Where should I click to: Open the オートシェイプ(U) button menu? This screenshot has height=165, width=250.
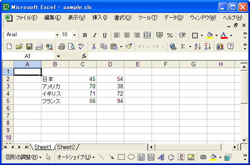point(76,157)
